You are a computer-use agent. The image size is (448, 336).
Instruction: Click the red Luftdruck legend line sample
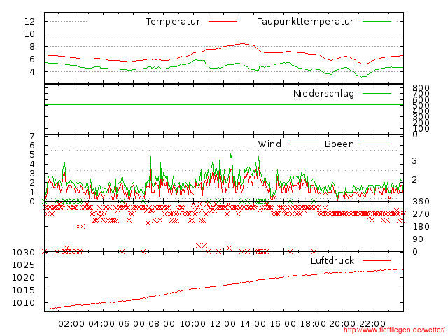(x=377, y=260)
